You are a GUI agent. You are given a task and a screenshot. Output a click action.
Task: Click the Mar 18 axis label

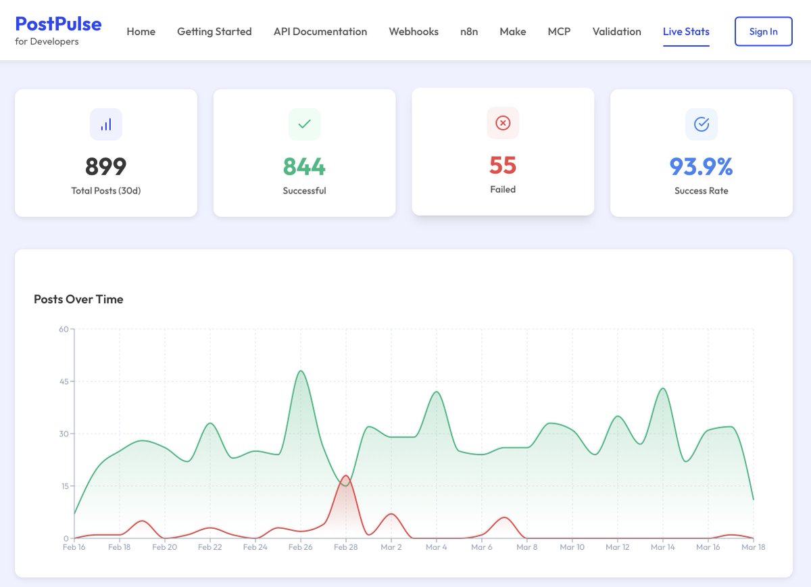click(754, 547)
